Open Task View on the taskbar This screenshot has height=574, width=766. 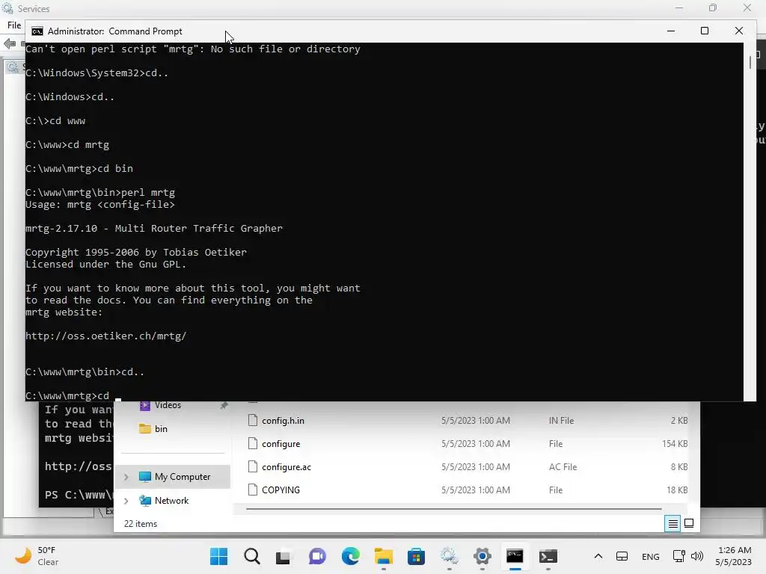(x=284, y=556)
